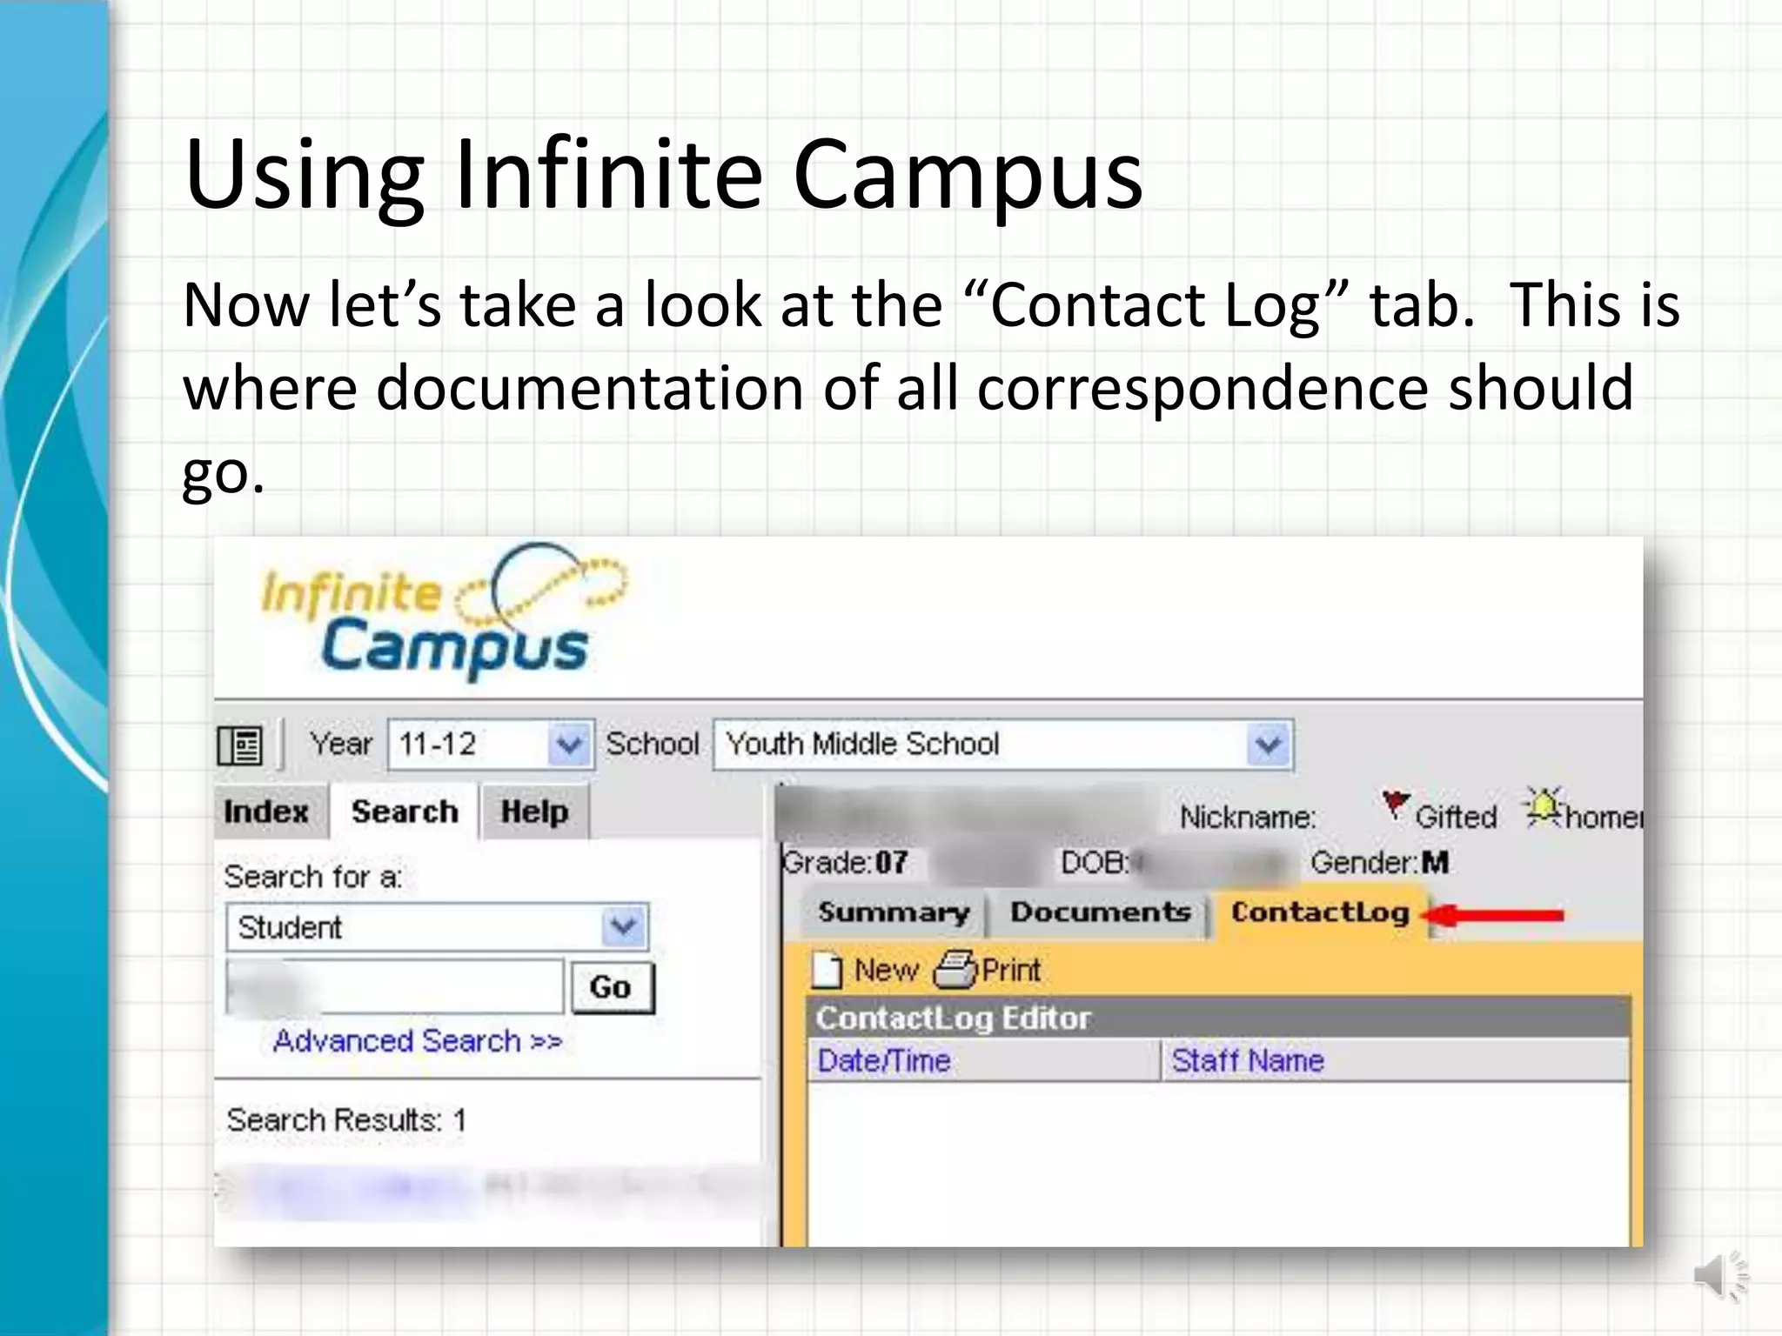This screenshot has width=1782, height=1336.
Task: Click the Gifted red flag icon
Action: click(1396, 805)
